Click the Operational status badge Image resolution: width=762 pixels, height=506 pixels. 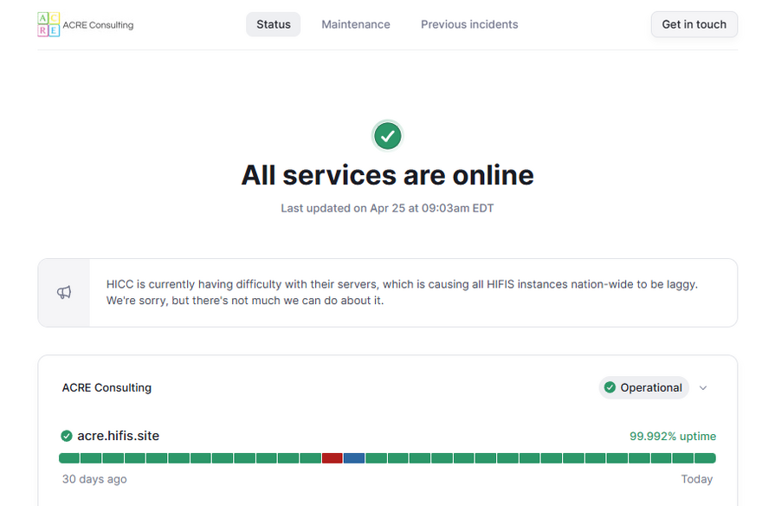tap(643, 388)
